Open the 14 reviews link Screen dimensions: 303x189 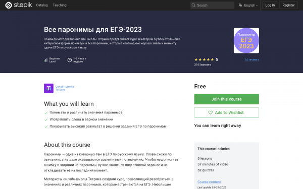251,59
